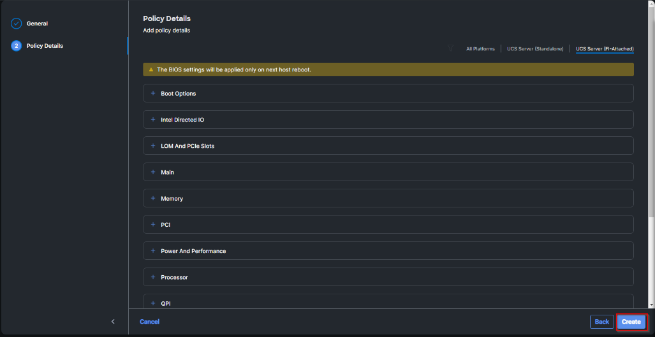Click the plus icon beside Processor
This screenshot has width=655, height=337.
pyautogui.click(x=153, y=277)
